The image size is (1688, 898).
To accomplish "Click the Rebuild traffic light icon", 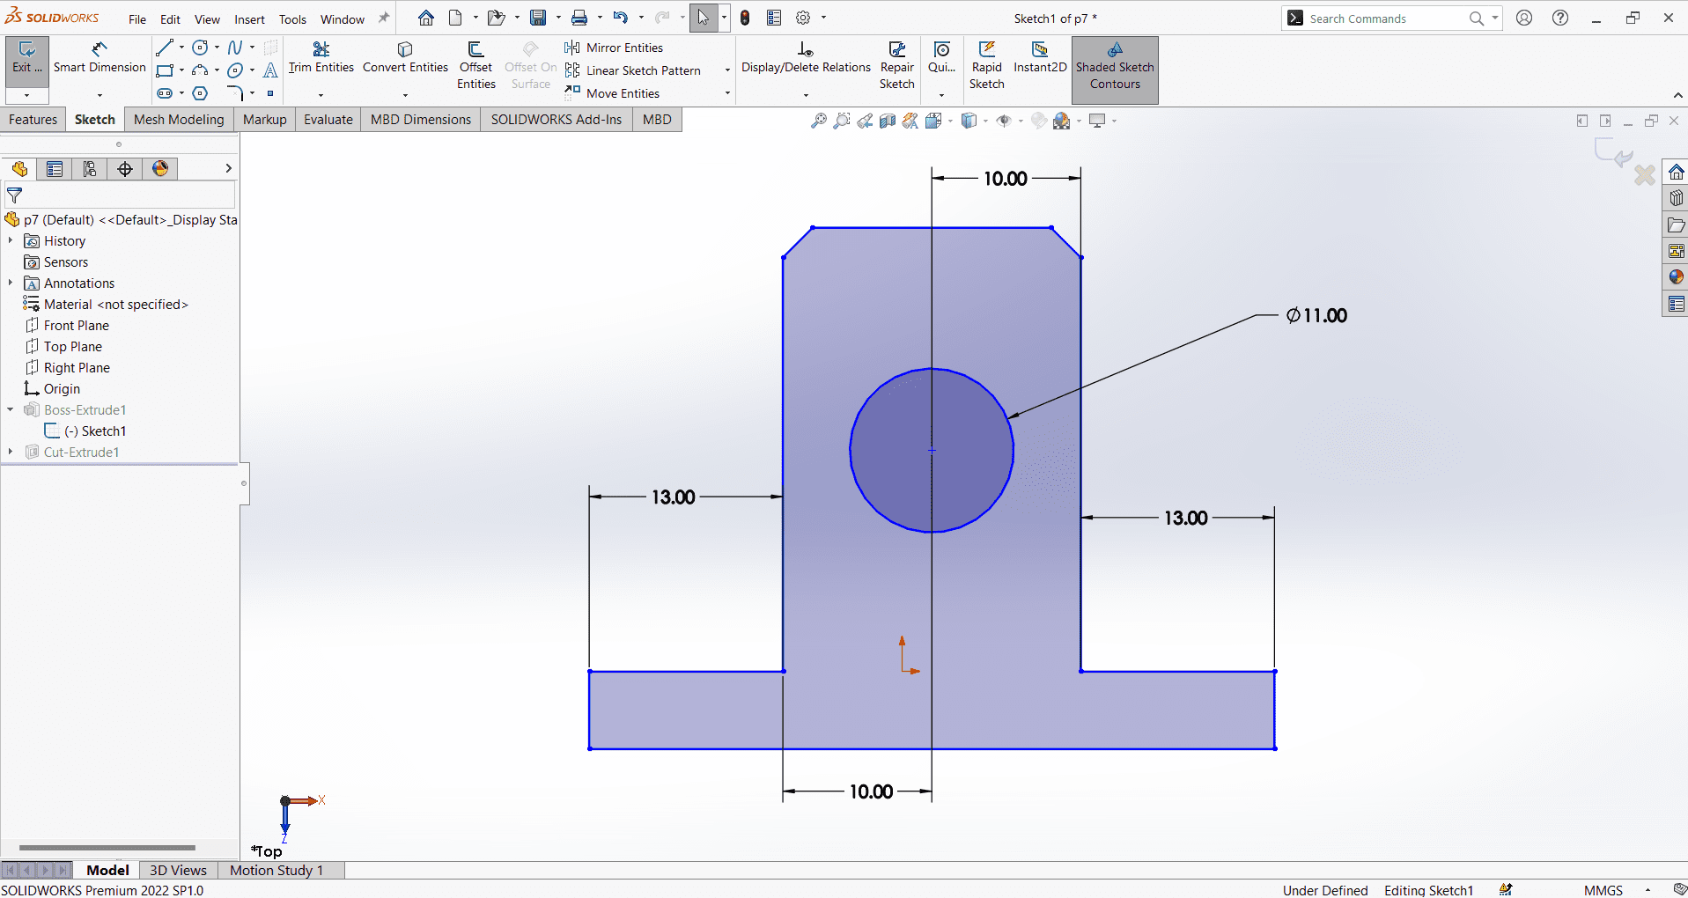I will point(745,18).
